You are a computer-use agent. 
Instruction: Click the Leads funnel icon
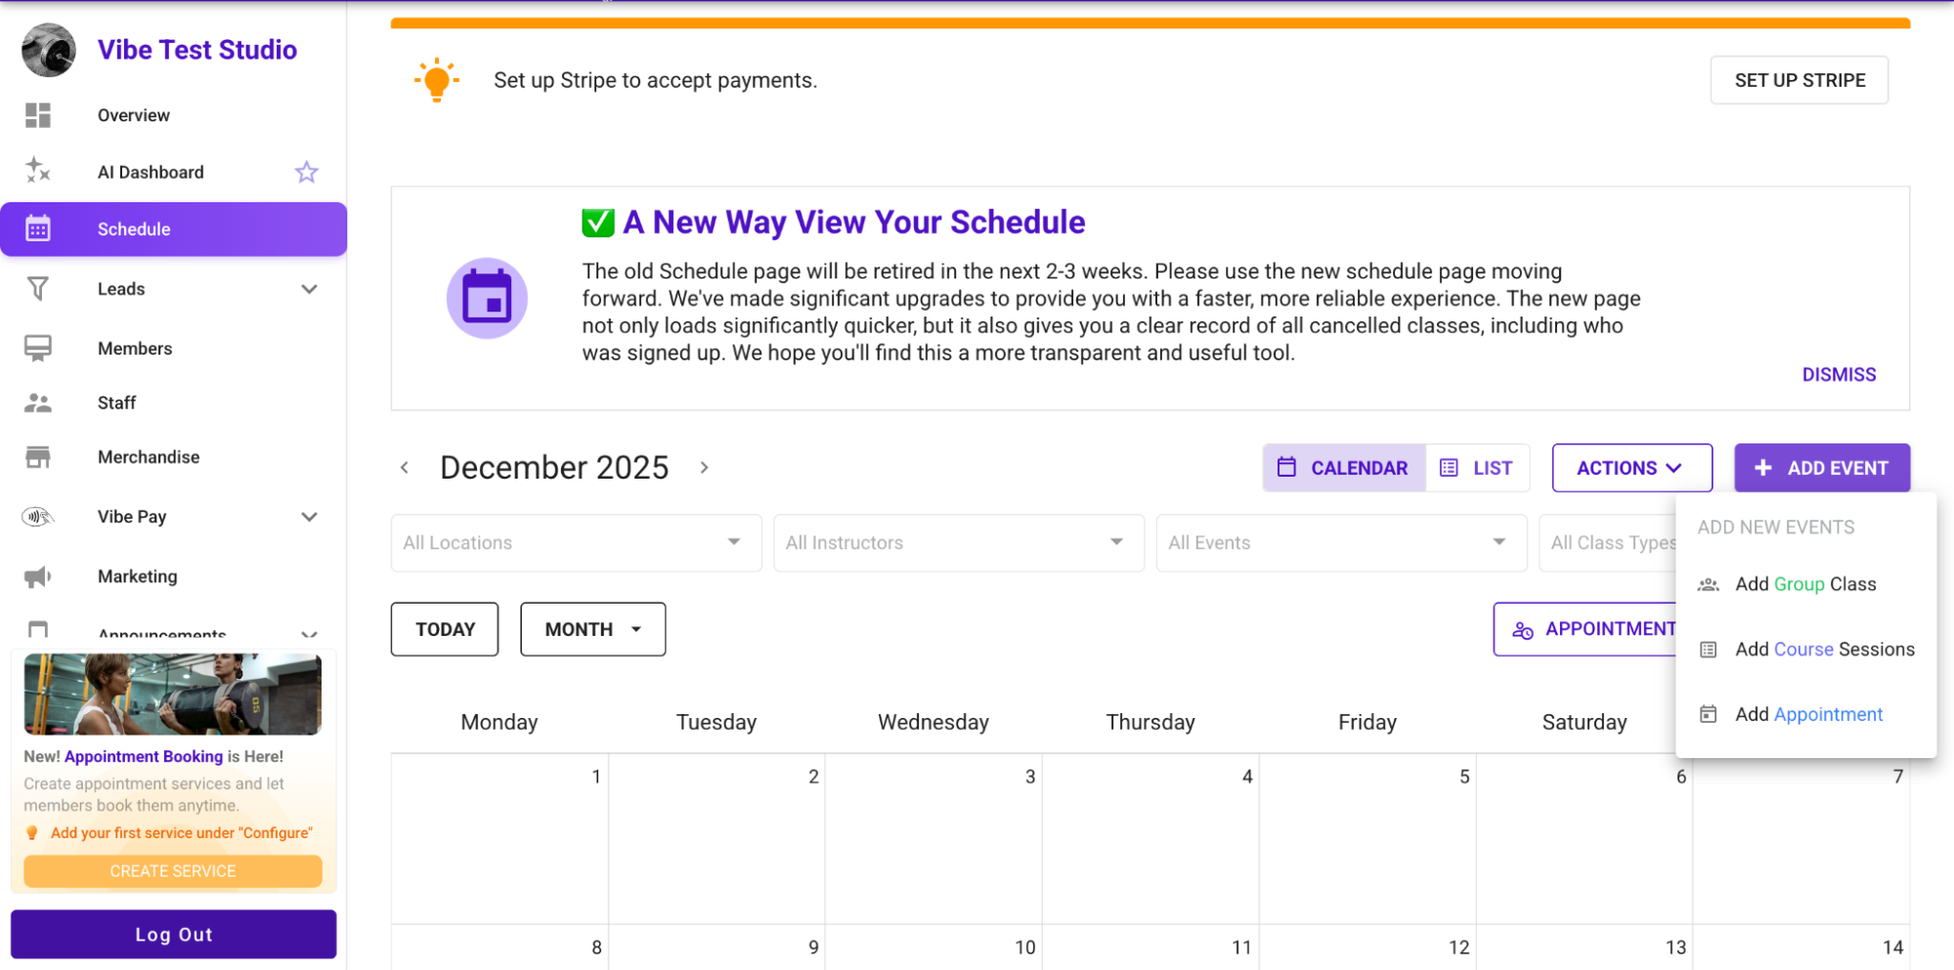(x=38, y=289)
